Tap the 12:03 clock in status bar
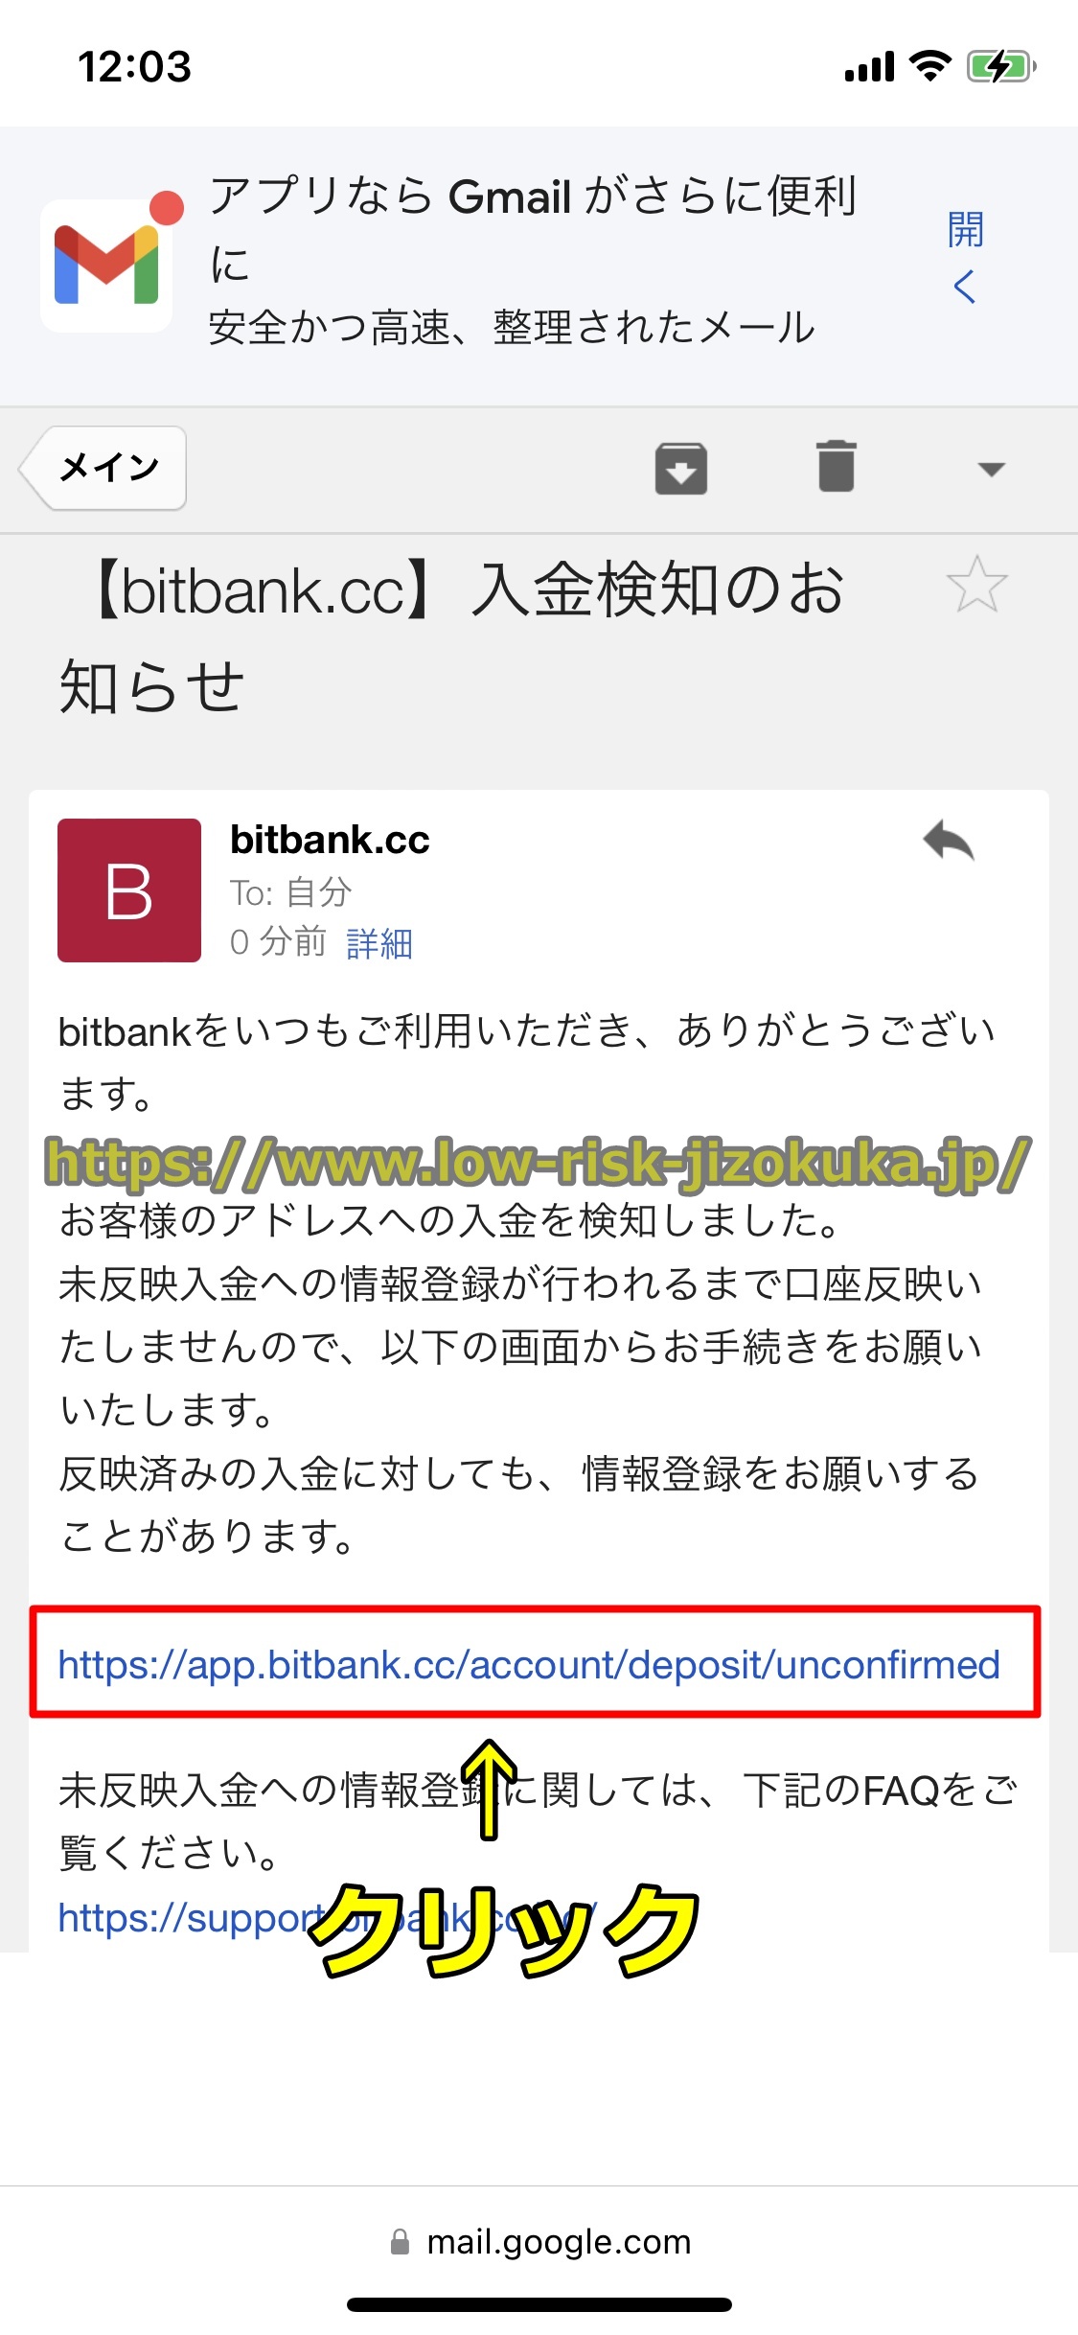Image resolution: width=1078 pixels, height=2335 pixels. 134,67
